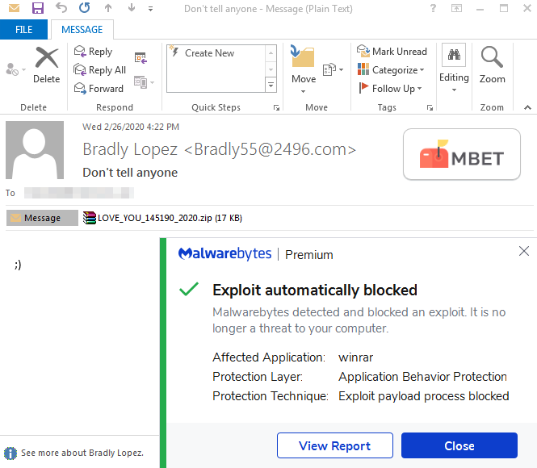Viewport: 537px width, 468px height.
Task: Select Exploit payload process blocked text
Action: point(424,396)
